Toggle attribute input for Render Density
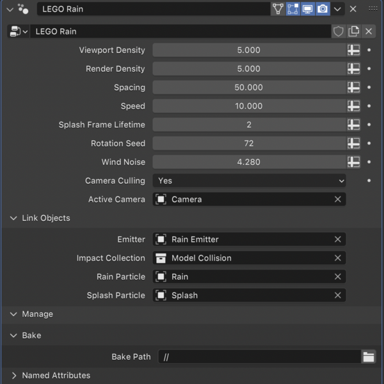The width and height of the screenshot is (384, 384). [354, 68]
